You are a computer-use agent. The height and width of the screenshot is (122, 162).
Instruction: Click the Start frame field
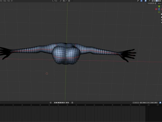point(146,103)
